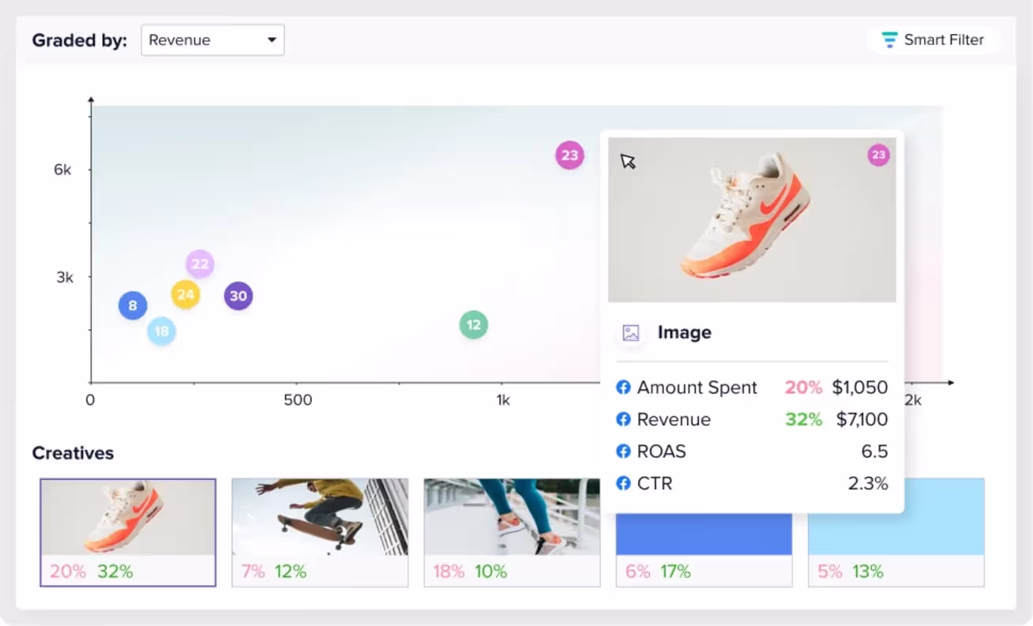Image resolution: width=1033 pixels, height=626 pixels.
Task: Click the Smart Filter button
Action: click(x=933, y=39)
